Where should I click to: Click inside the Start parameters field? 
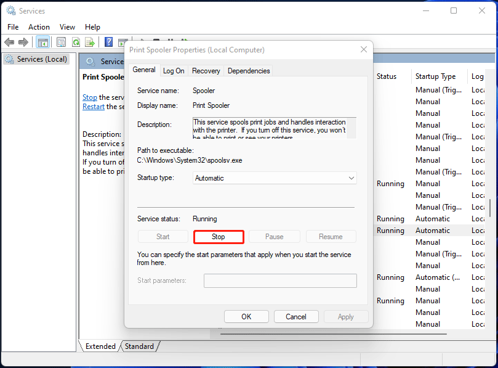pos(279,280)
